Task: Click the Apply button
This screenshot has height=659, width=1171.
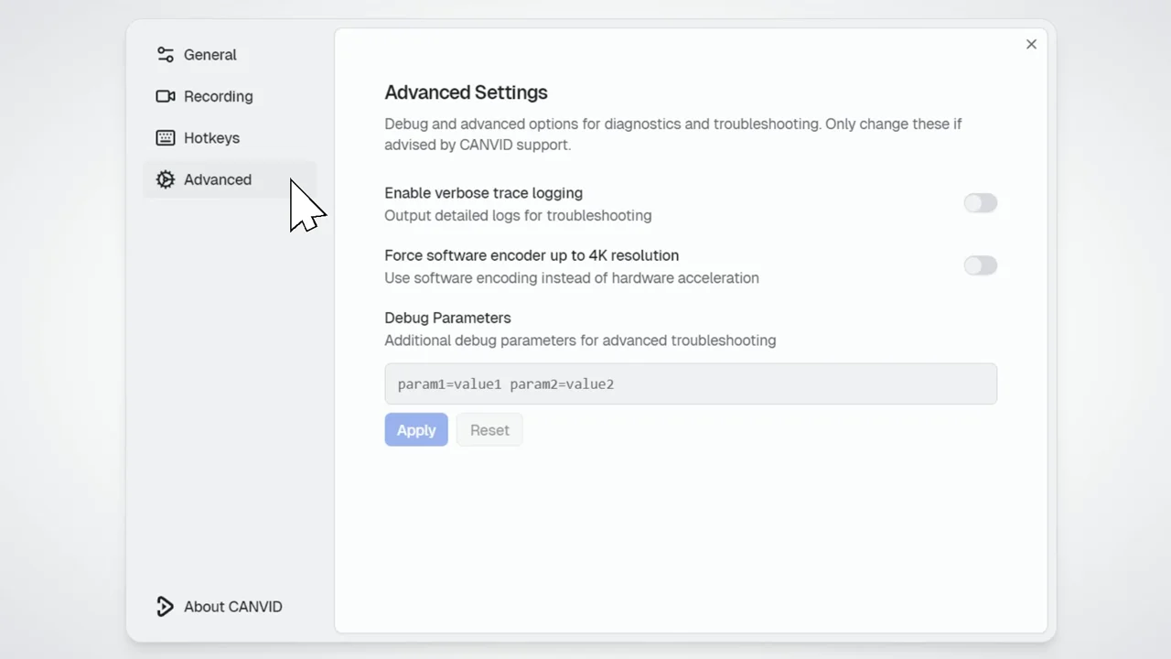Action: (x=416, y=429)
